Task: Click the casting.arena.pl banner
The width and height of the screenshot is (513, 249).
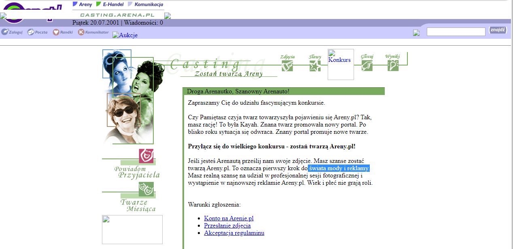Action: click(117, 15)
